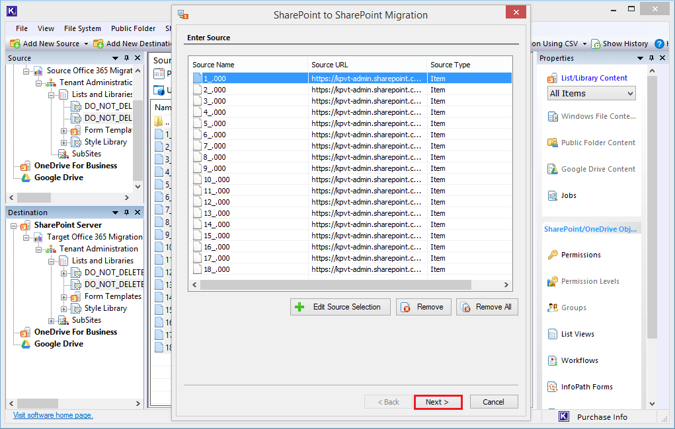Click the Style Library icon in Source tree
675x429 pixels.
pos(76,142)
